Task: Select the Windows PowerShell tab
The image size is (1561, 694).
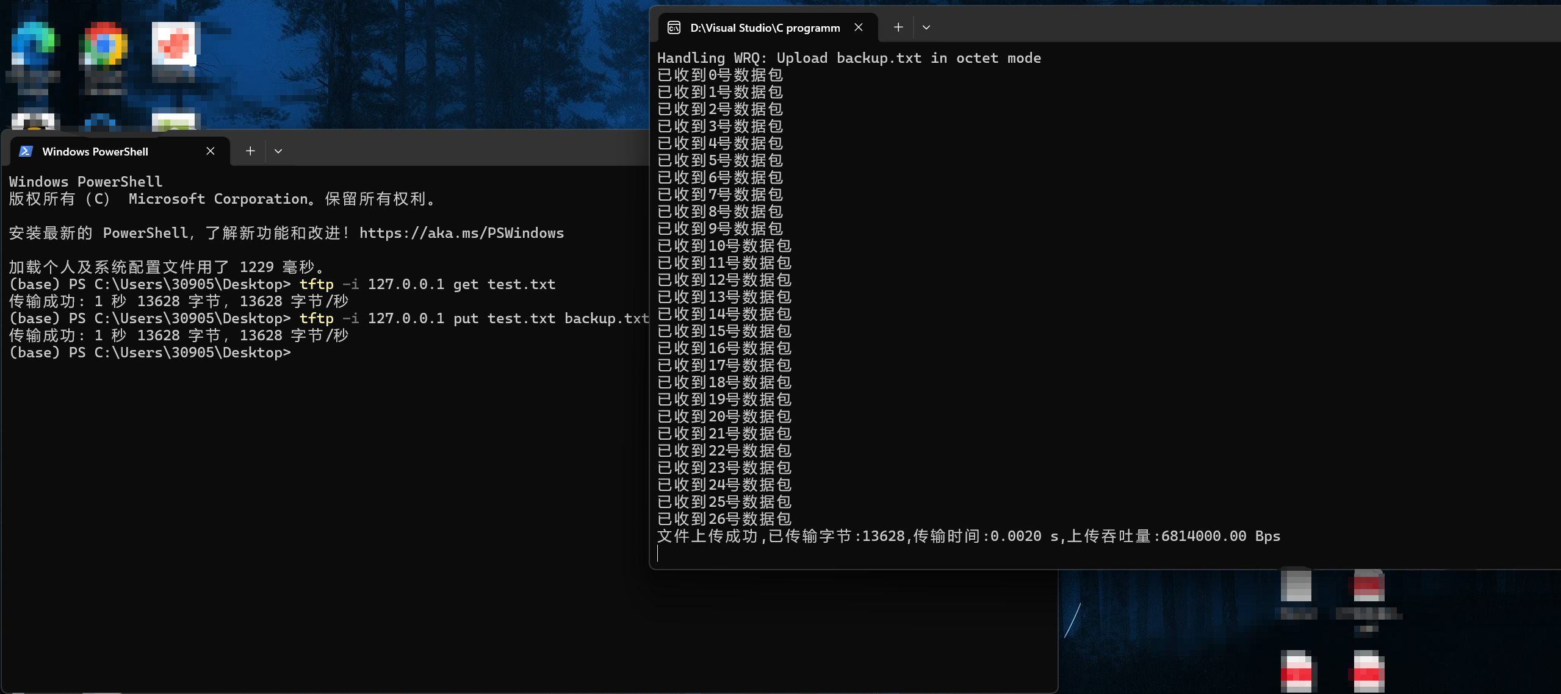Action: click(95, 151)
